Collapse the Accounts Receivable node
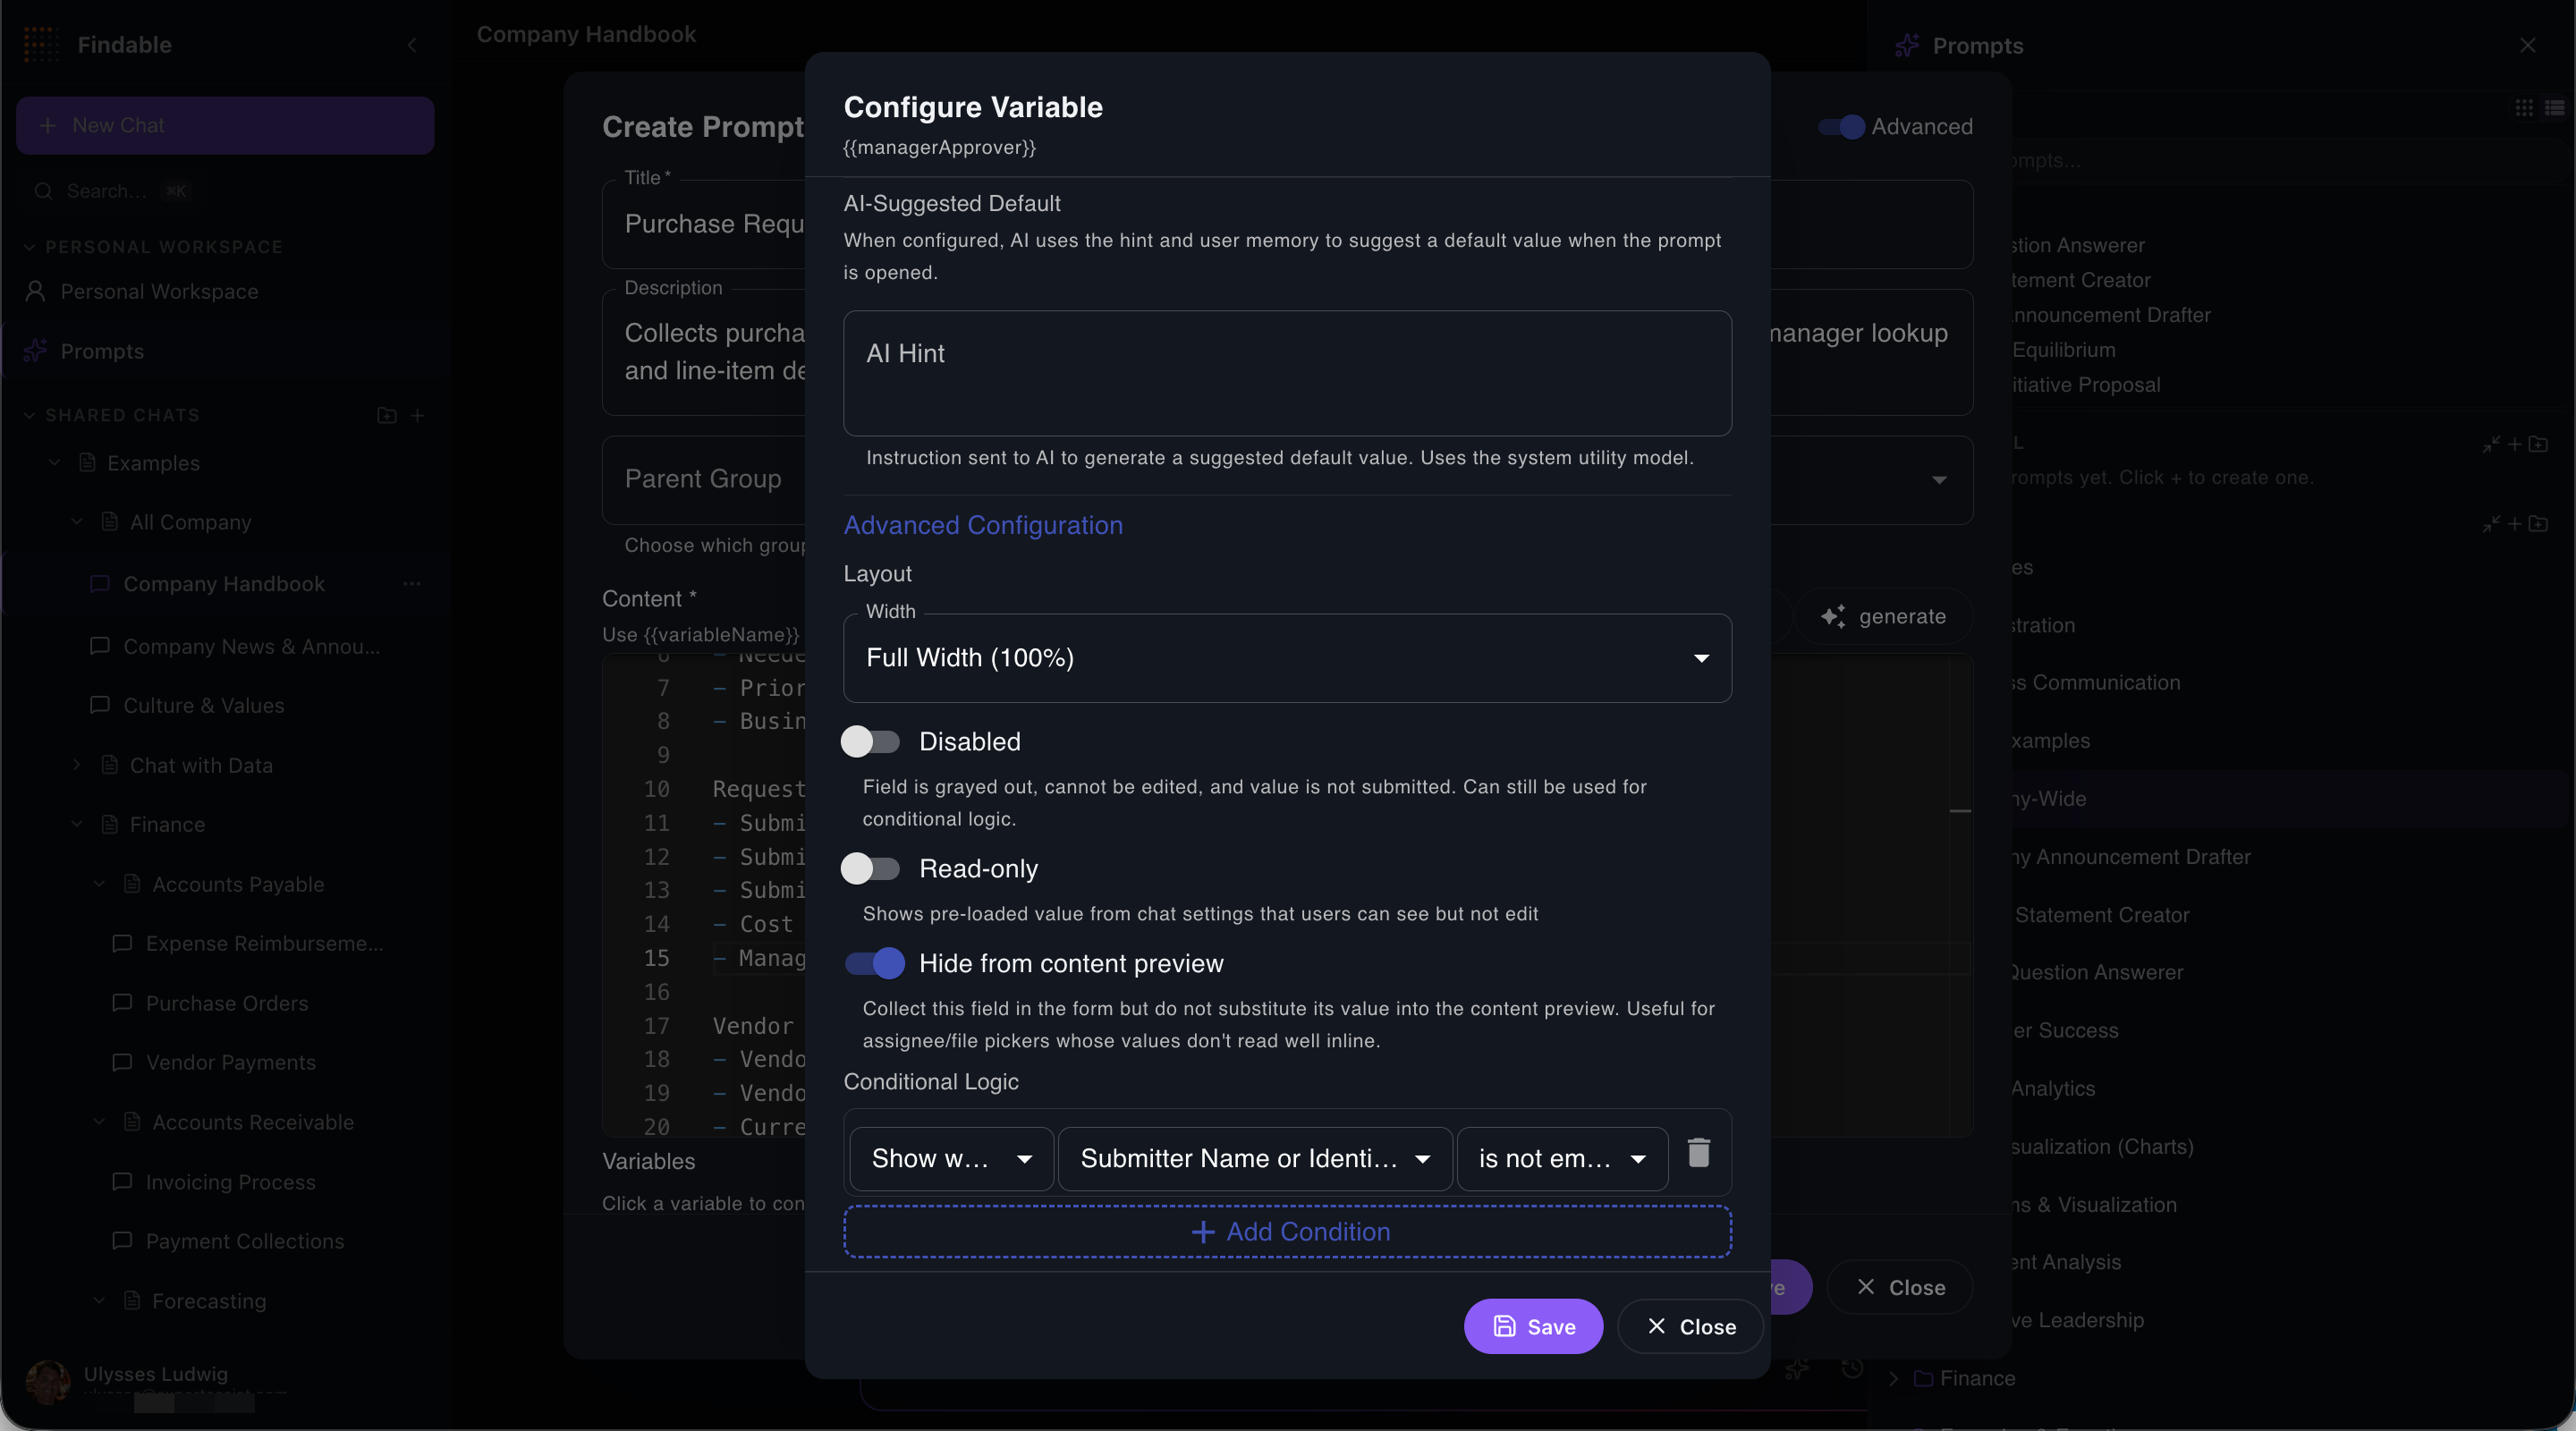This screenshot has width=2576, height=1431. [99, 1121]
